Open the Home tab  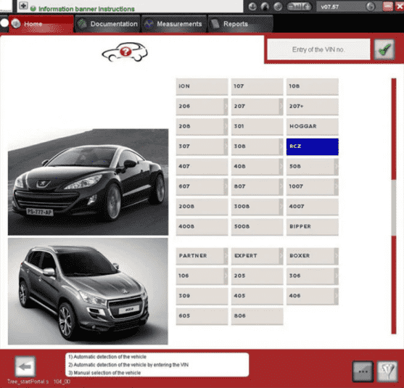click(x=41, y=24)
